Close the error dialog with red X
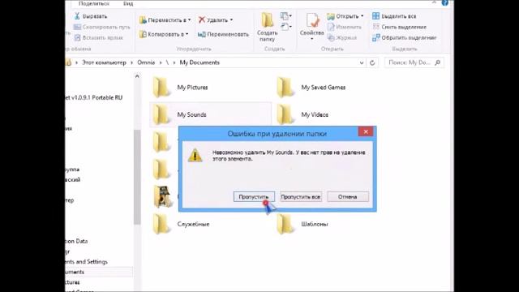The width and height of the screenshot is (519, 292). pos(366,131)
